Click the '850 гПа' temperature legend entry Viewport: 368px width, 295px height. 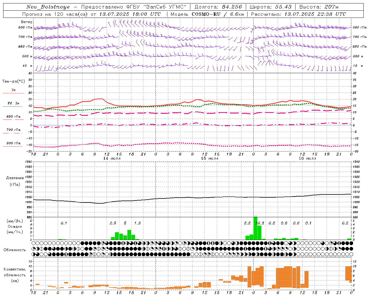coord(13,117)
